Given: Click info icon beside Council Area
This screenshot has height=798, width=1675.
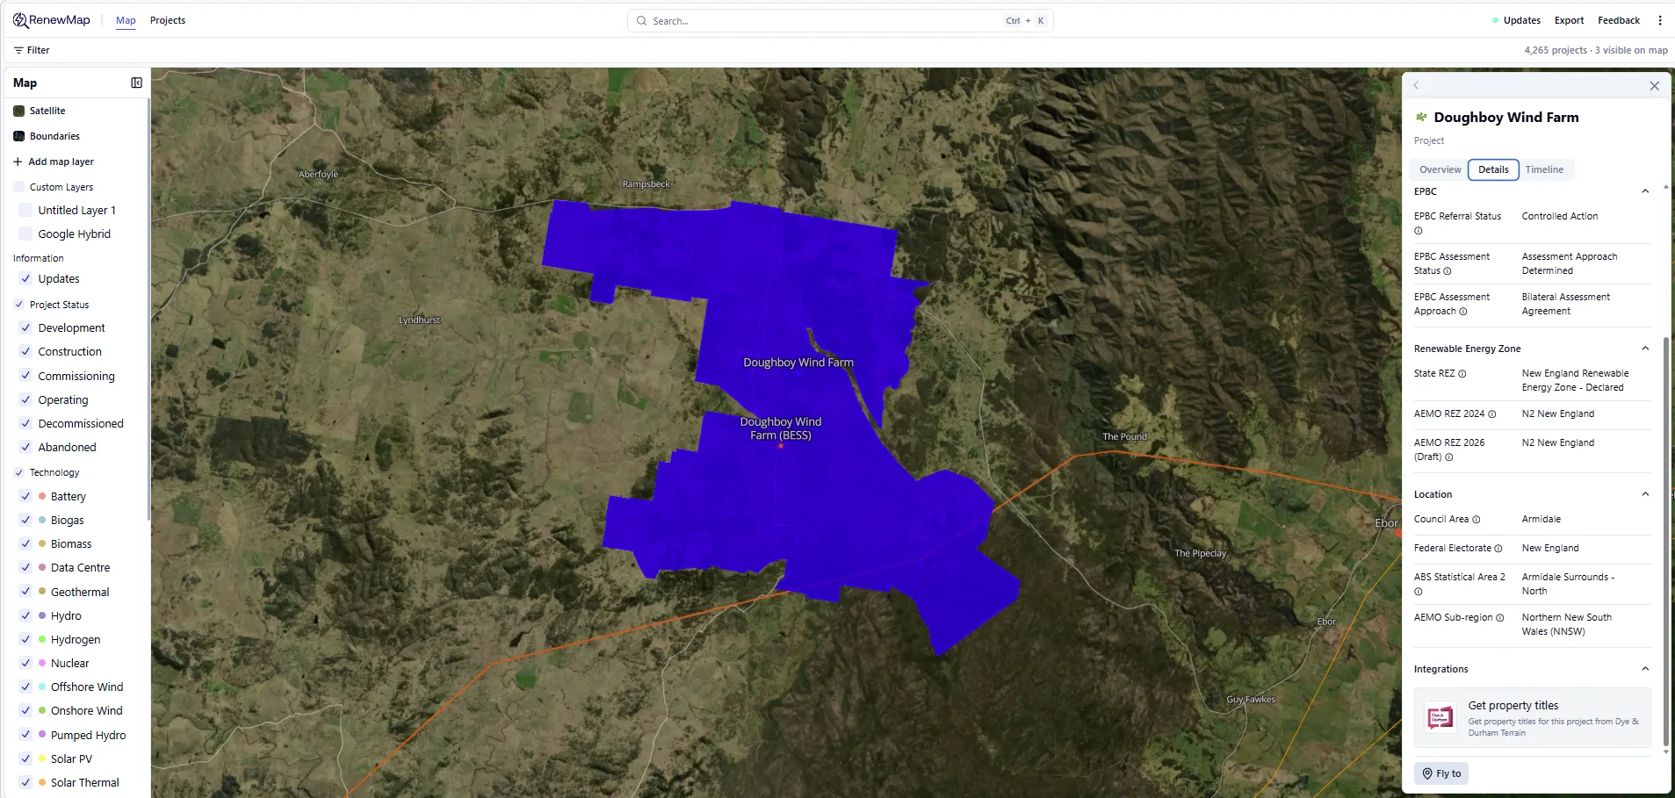Looking at the screenshot, I should pos(1476,520).
